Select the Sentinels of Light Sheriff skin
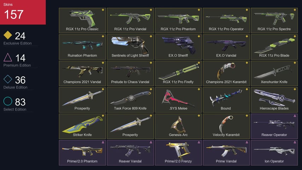 click(130, 47)
